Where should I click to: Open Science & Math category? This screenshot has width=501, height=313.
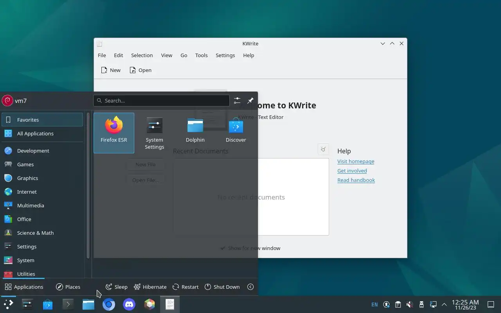pyautogui.click(x=42, y=233)
